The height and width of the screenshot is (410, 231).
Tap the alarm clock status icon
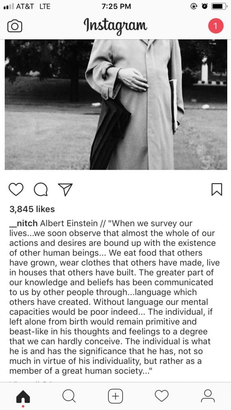(x=205, y=6)
